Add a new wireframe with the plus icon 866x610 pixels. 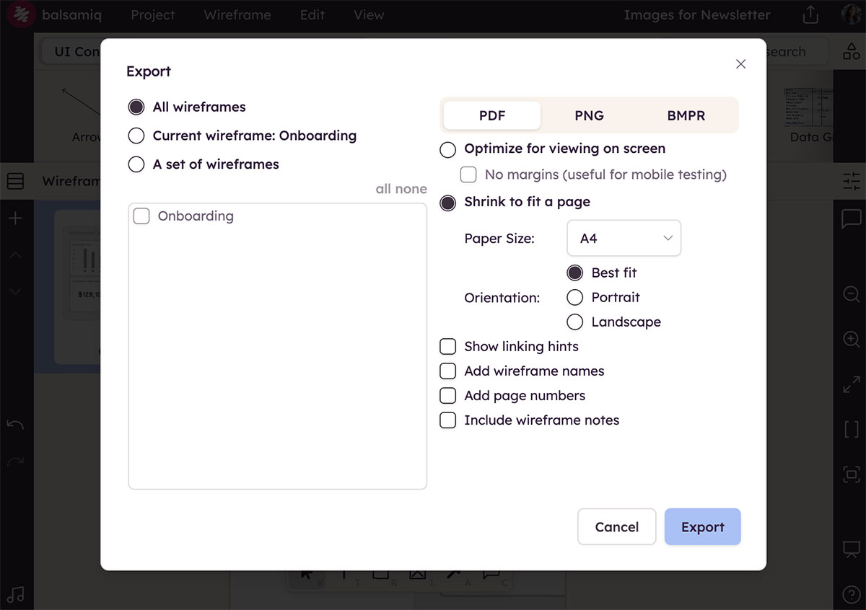pyautogui.click(x=16, y=218)
